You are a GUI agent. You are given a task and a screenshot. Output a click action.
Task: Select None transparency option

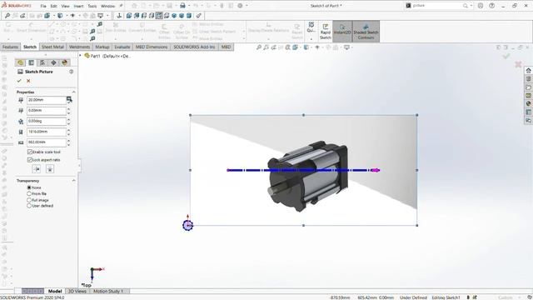pyautogui.click(x=29, y=187)
